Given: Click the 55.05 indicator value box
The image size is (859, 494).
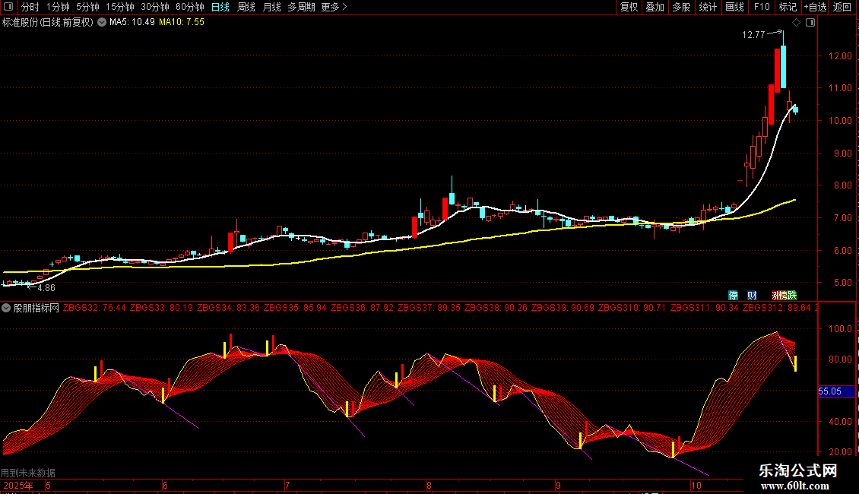Looking at the screenshot, I should point(836,391).
